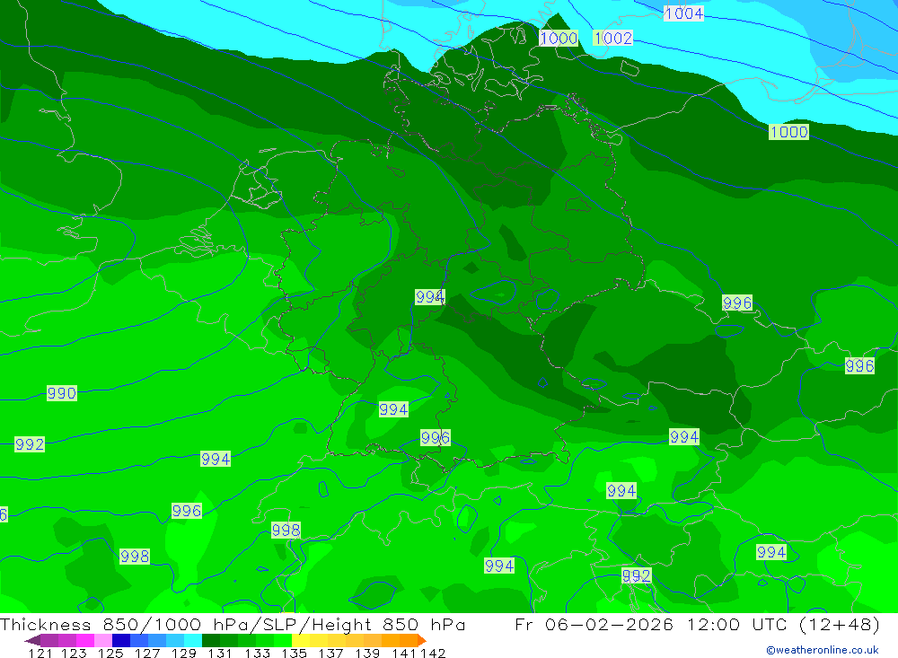Viewport: 898px width, 658px height.
Task: Select legend value 125
Action: pyautogui.click(x=110, y=654)
